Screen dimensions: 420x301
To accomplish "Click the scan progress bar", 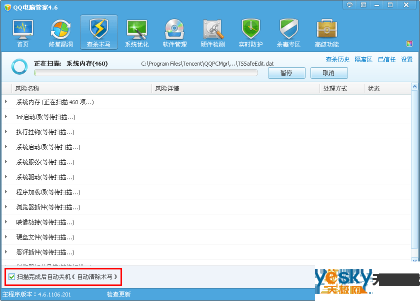I will 146,73.
